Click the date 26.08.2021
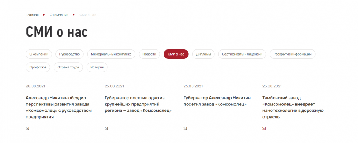The image size is (358, 143). [x=35, y=86]
